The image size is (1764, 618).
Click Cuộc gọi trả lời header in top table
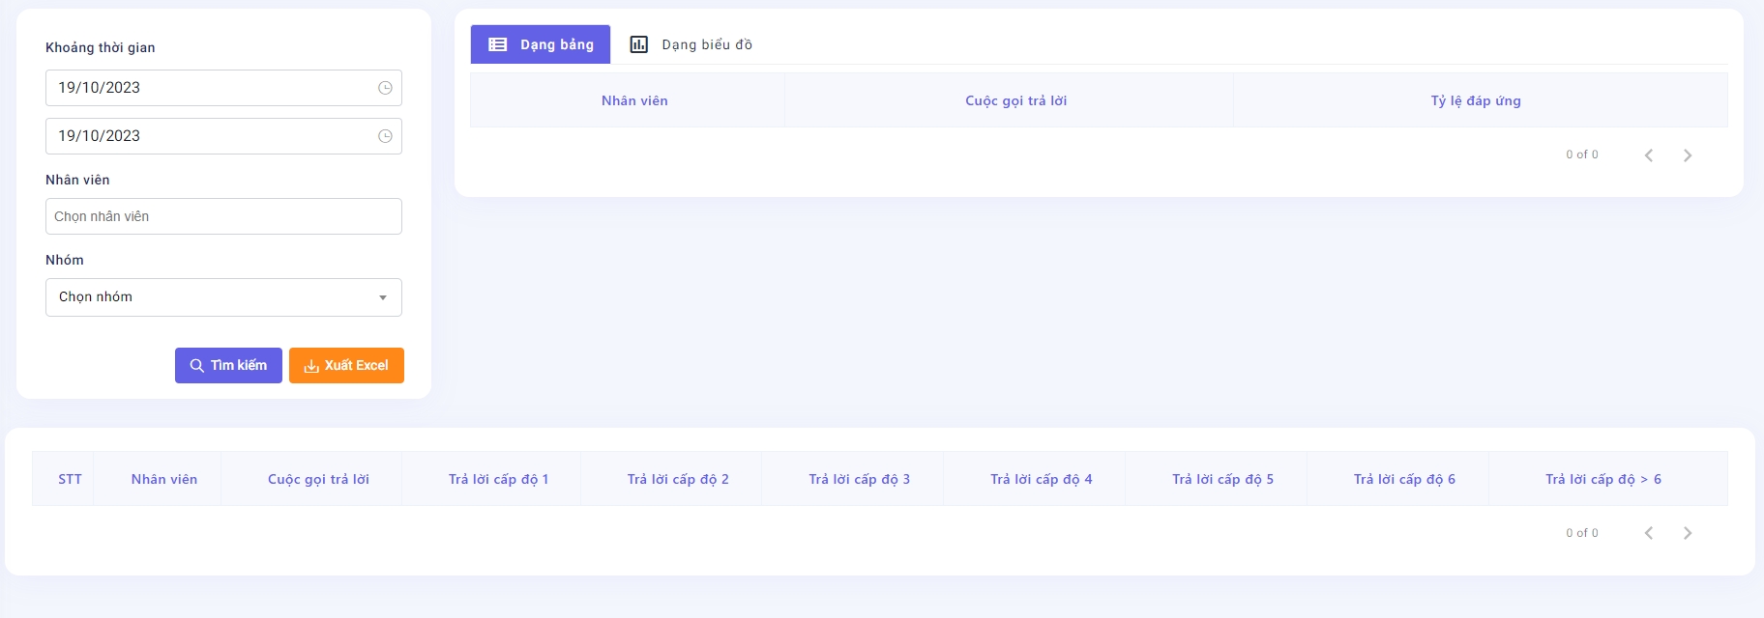point(1015,100)
